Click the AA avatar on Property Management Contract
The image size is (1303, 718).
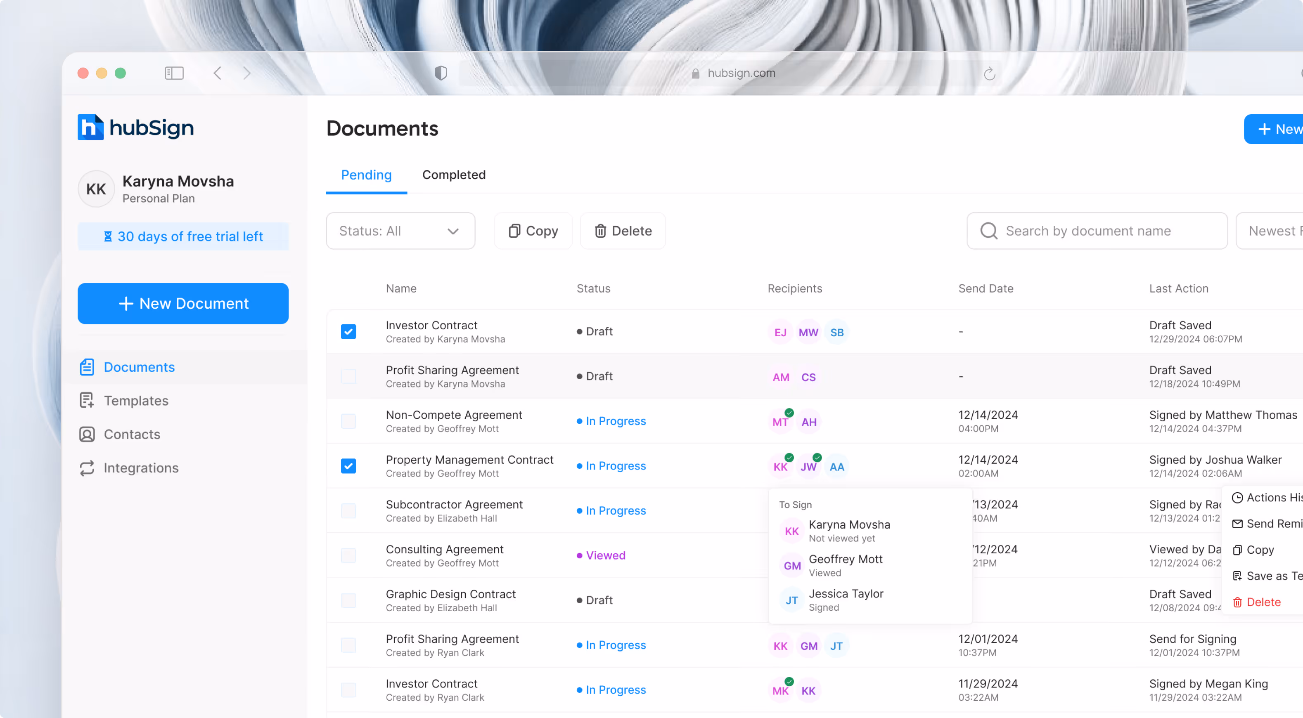[836, 467]
